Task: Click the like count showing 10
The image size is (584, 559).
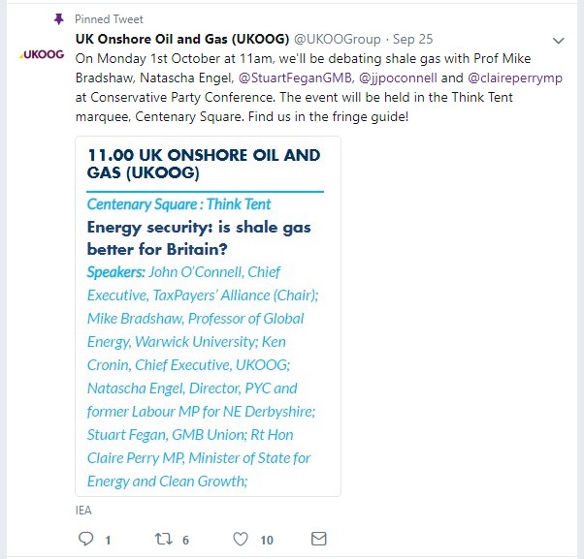Action: [266, 540]
